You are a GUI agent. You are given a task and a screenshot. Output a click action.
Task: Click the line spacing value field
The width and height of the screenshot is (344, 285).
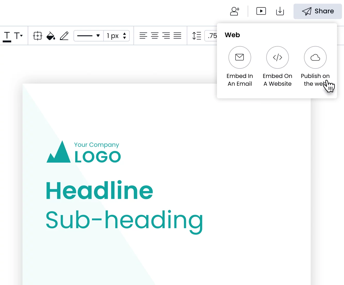pos(212,36)
